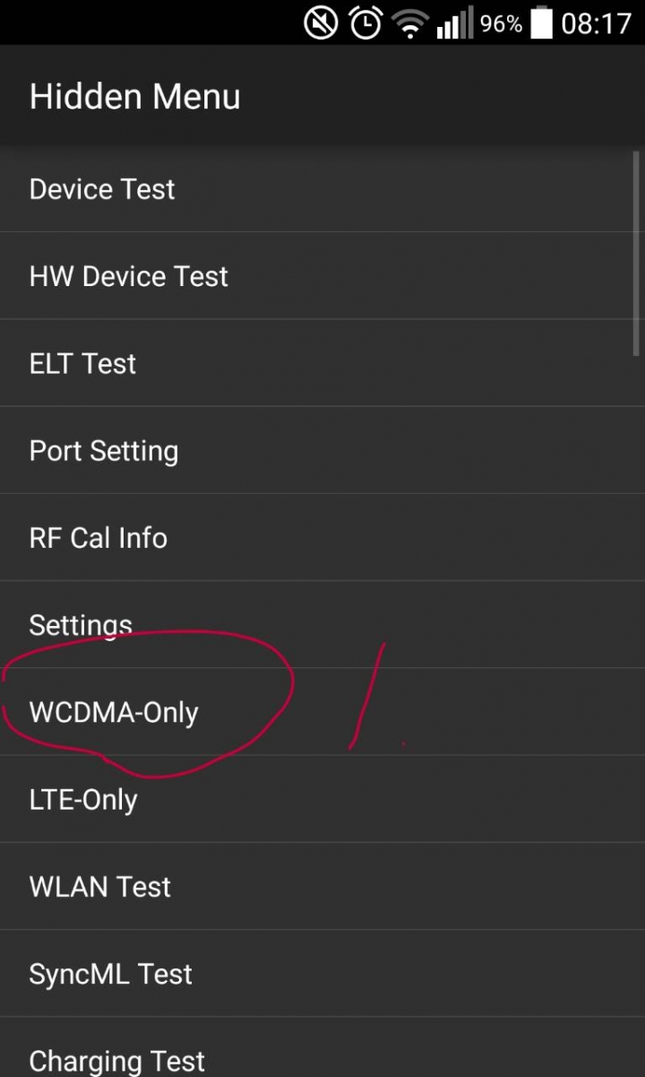Tap the battery icon in status bar
Image resolution: width=645 pixels, height=1077 pixels.
(541, 22)
